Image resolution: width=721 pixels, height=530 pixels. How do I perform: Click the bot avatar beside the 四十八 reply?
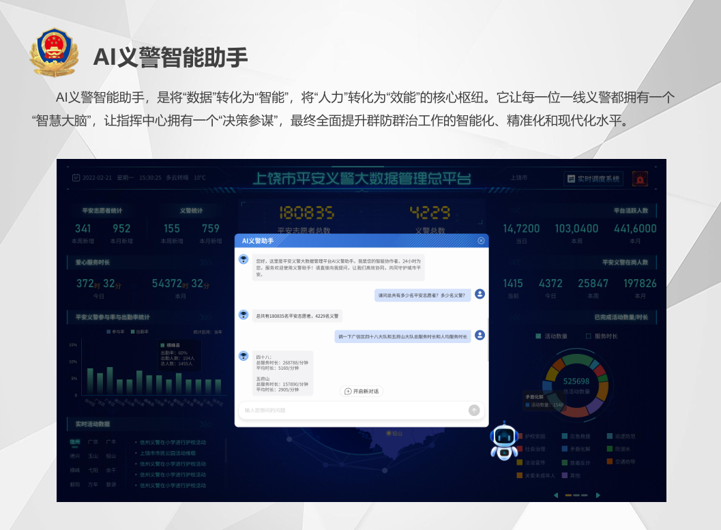coord(244,356)
